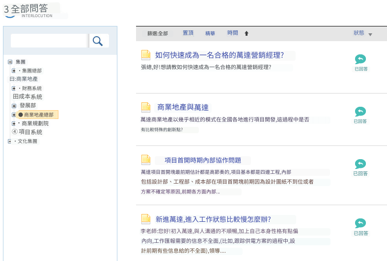Open question 如何快速成為一名合格的萬達營銷經理?
387x261 pixels.
[220, 55]
